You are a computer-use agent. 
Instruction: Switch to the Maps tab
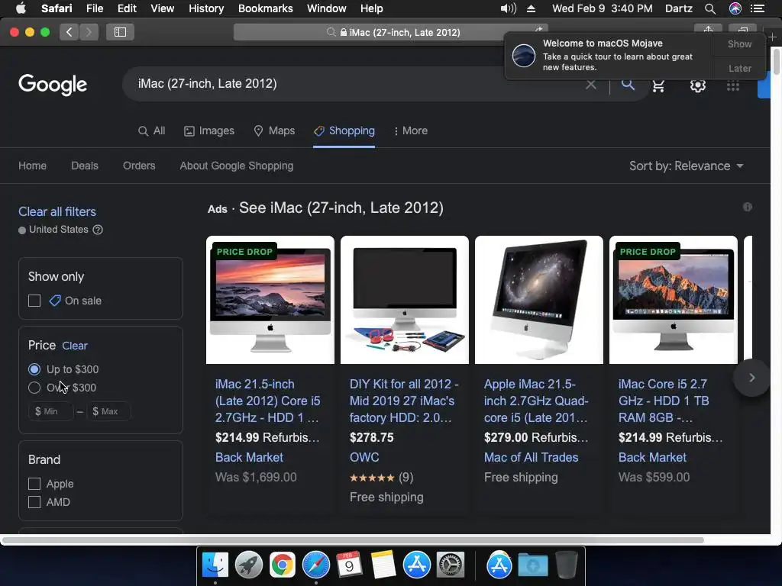point(274,130)
